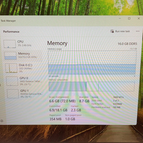143x143 pixels.
Task: Open GPU 1 NVIDIA GeForce entry
Action: click(x=31, y=94)
